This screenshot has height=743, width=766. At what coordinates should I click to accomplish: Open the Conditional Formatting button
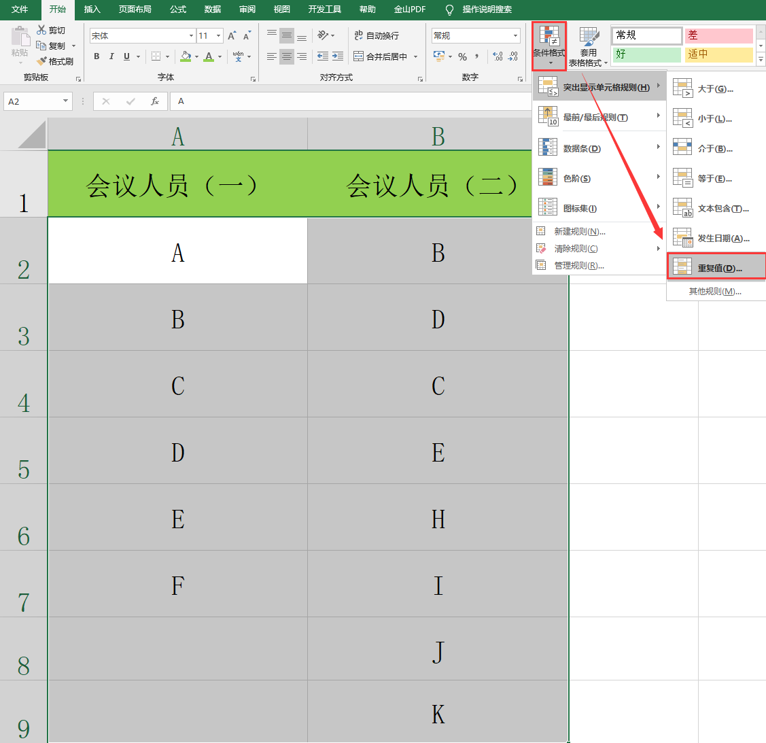point(549,46)
